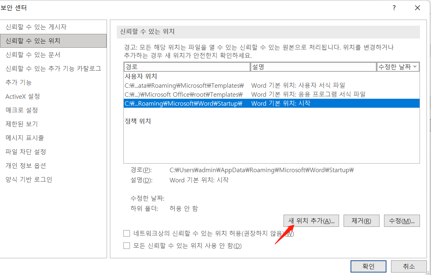Open ActiveX 설정 options
Viewport: 431px width, 275px height.
28,96
